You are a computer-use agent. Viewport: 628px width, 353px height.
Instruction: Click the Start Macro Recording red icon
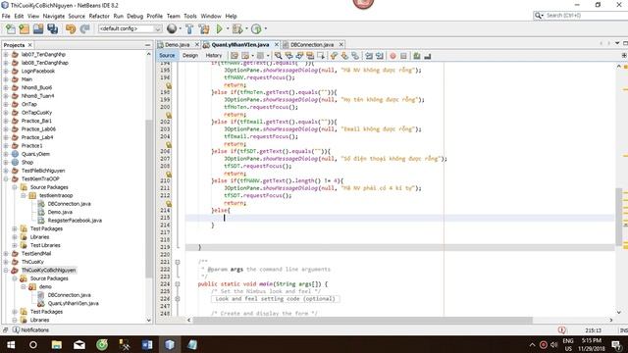pyautogui.click(x=392, y=56)
